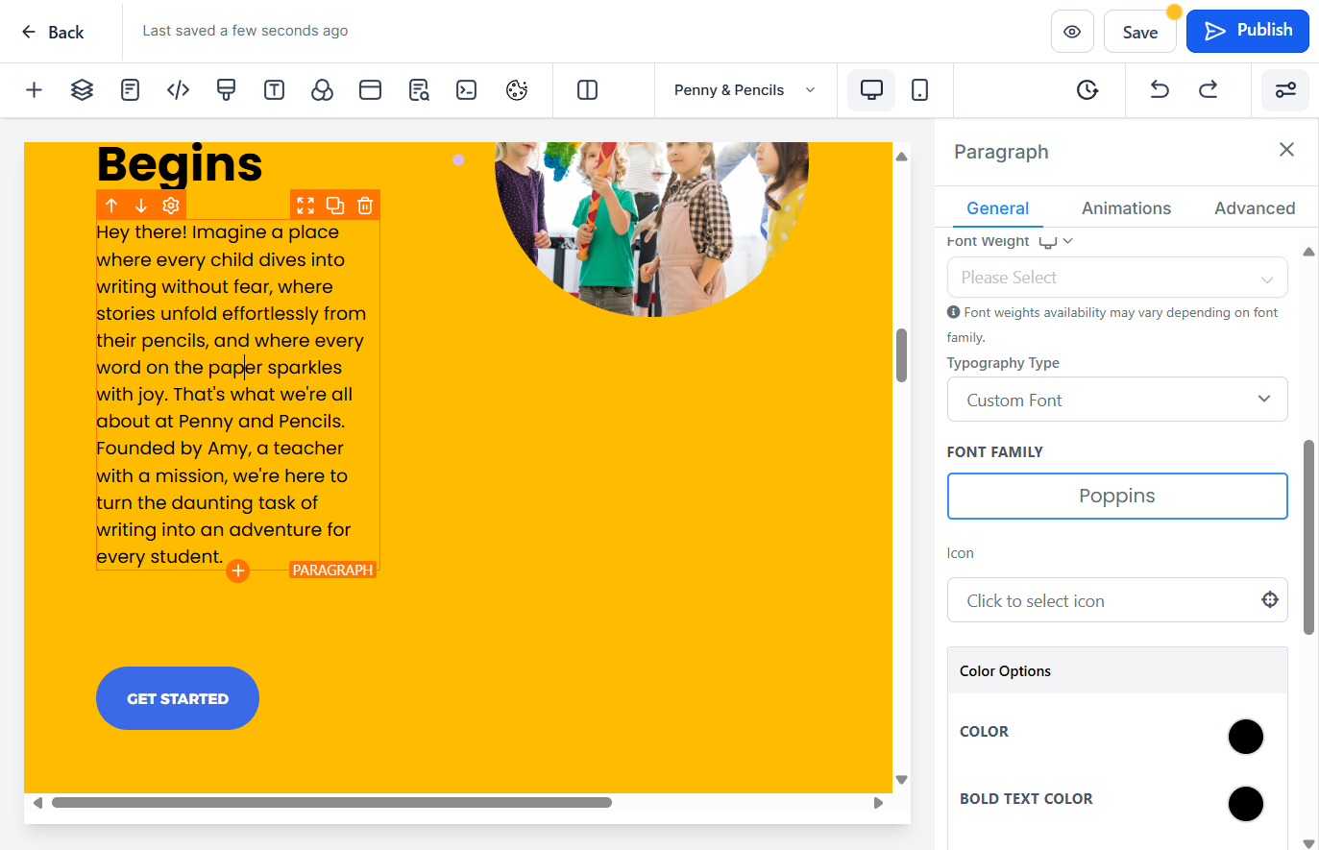
Task: Undo the last change
Action: coord(1160,90)
